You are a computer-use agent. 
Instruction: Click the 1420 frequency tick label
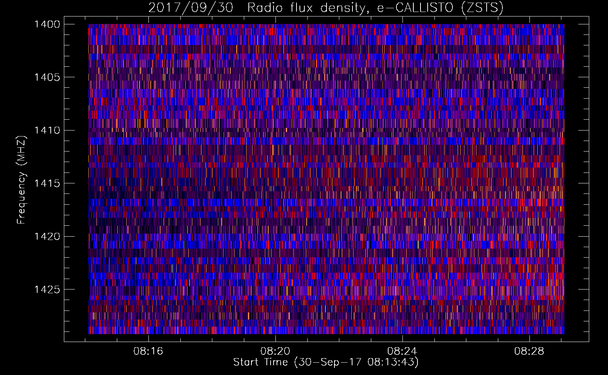[x=47, y=237]
